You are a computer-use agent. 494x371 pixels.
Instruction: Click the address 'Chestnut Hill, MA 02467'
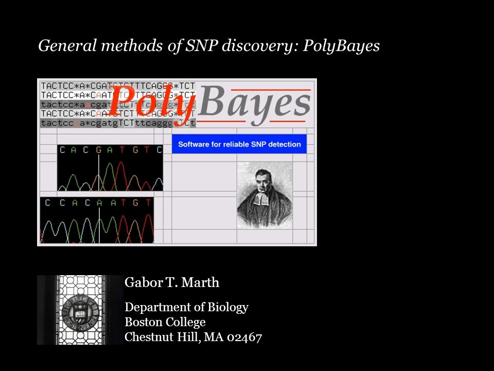[193, 337]
